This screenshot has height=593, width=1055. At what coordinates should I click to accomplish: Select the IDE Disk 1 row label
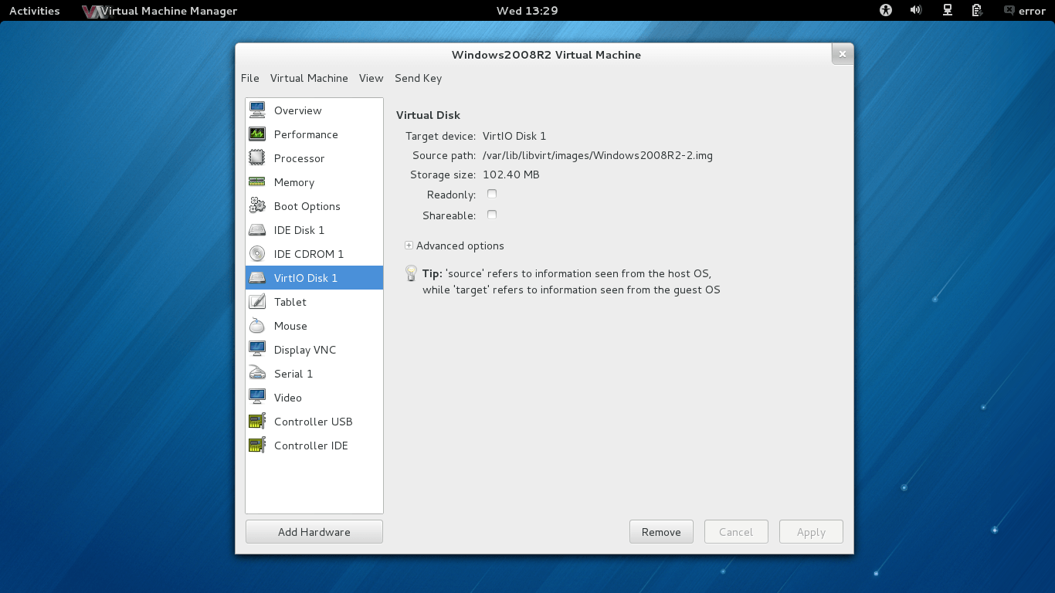[299, 230]
